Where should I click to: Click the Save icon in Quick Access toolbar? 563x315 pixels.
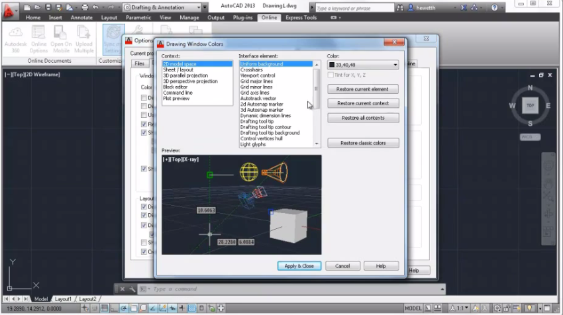48,7
